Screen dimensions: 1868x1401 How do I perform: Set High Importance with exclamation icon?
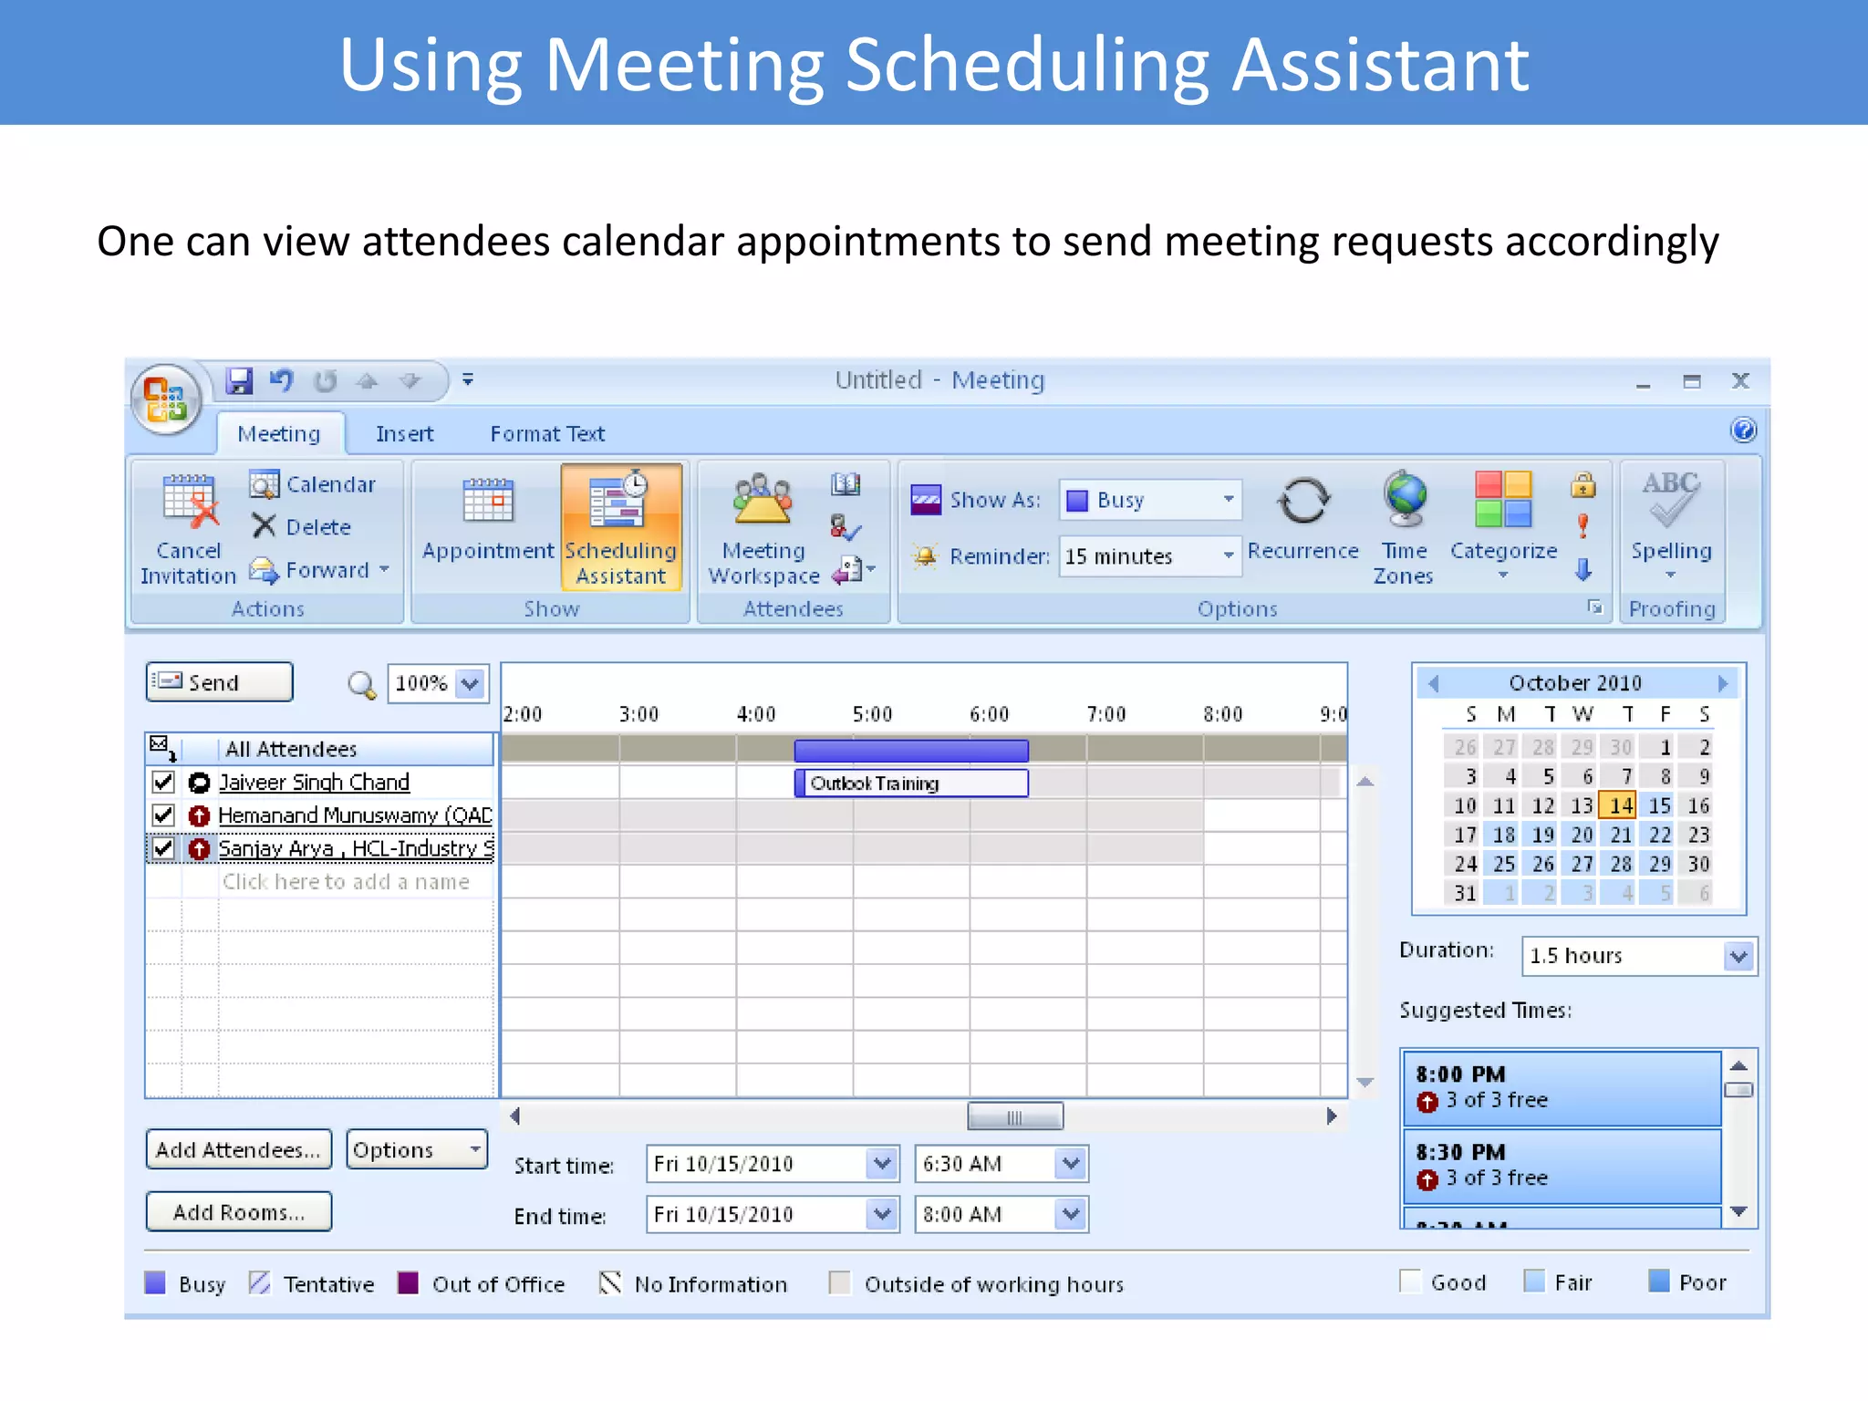point(1583,526)
